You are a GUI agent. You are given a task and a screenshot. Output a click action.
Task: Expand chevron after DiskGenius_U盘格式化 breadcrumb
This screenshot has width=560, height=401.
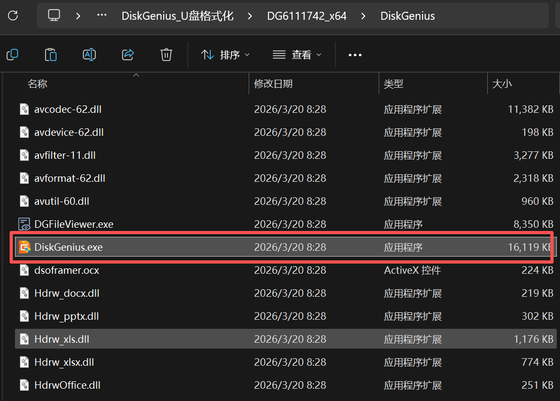tap(250, 16)
